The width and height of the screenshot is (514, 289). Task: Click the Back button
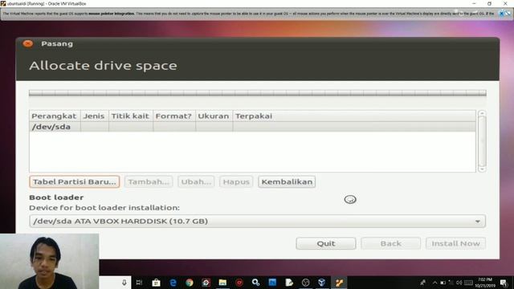(391, 243)
